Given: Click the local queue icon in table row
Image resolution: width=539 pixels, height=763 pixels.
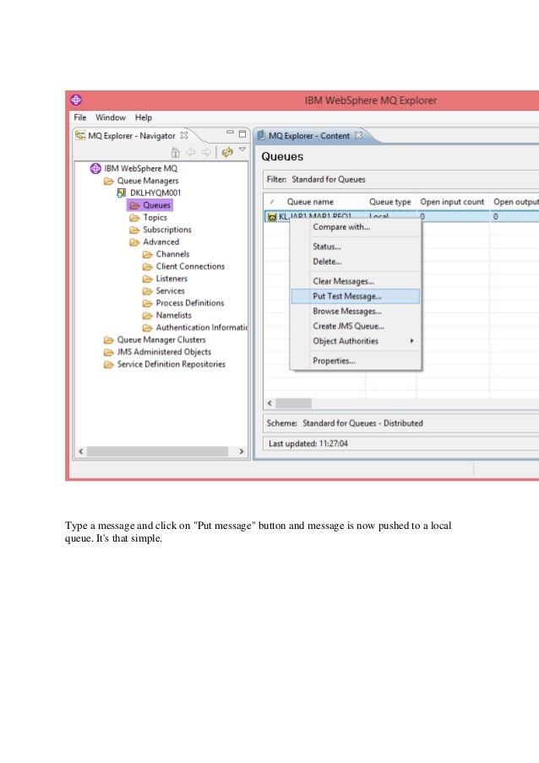Looking at the screenshot, I should (272, 217).
